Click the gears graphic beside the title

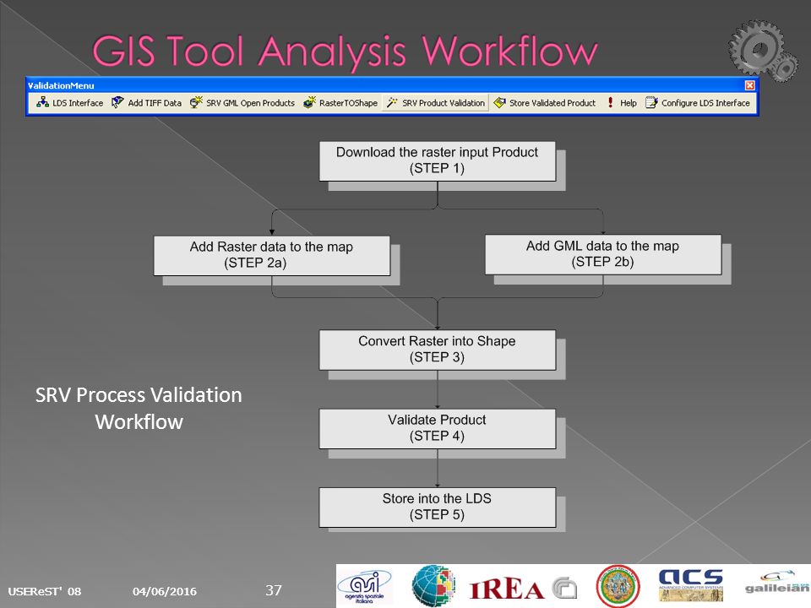pos(762,51)
